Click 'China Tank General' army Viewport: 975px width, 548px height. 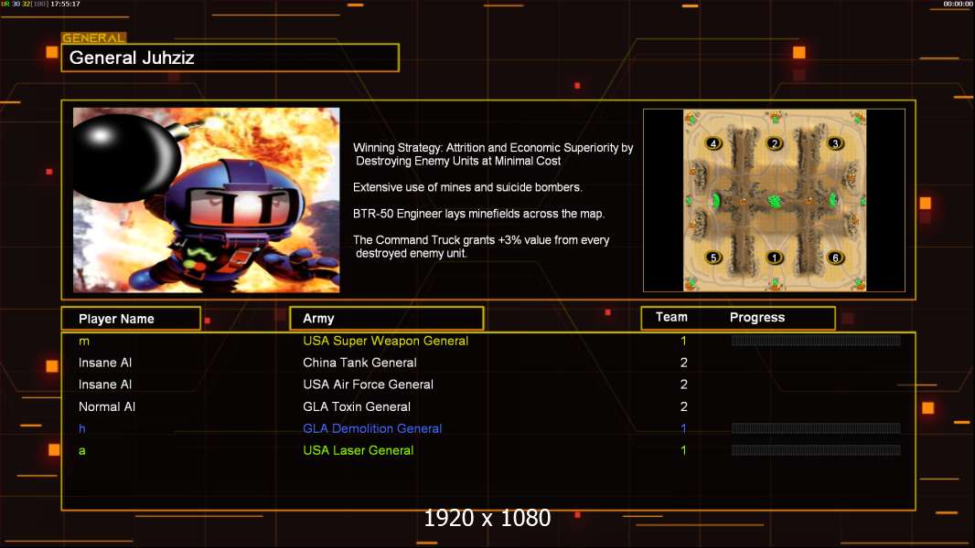tap(359, 363)
